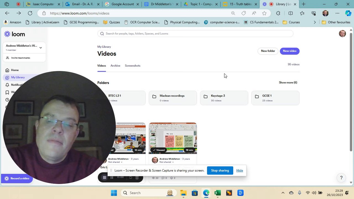Restart the recording with the redo icon

[131, 177]
